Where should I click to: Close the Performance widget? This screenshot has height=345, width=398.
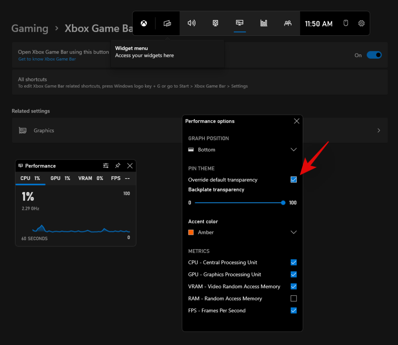click(x=130, y=166)
